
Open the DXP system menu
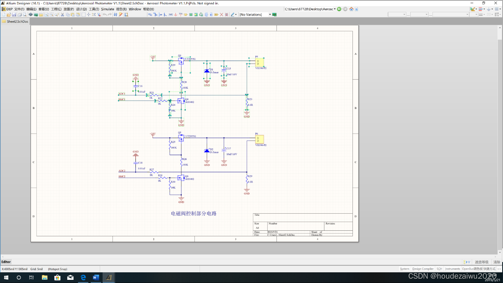click(x=7, y=9)
